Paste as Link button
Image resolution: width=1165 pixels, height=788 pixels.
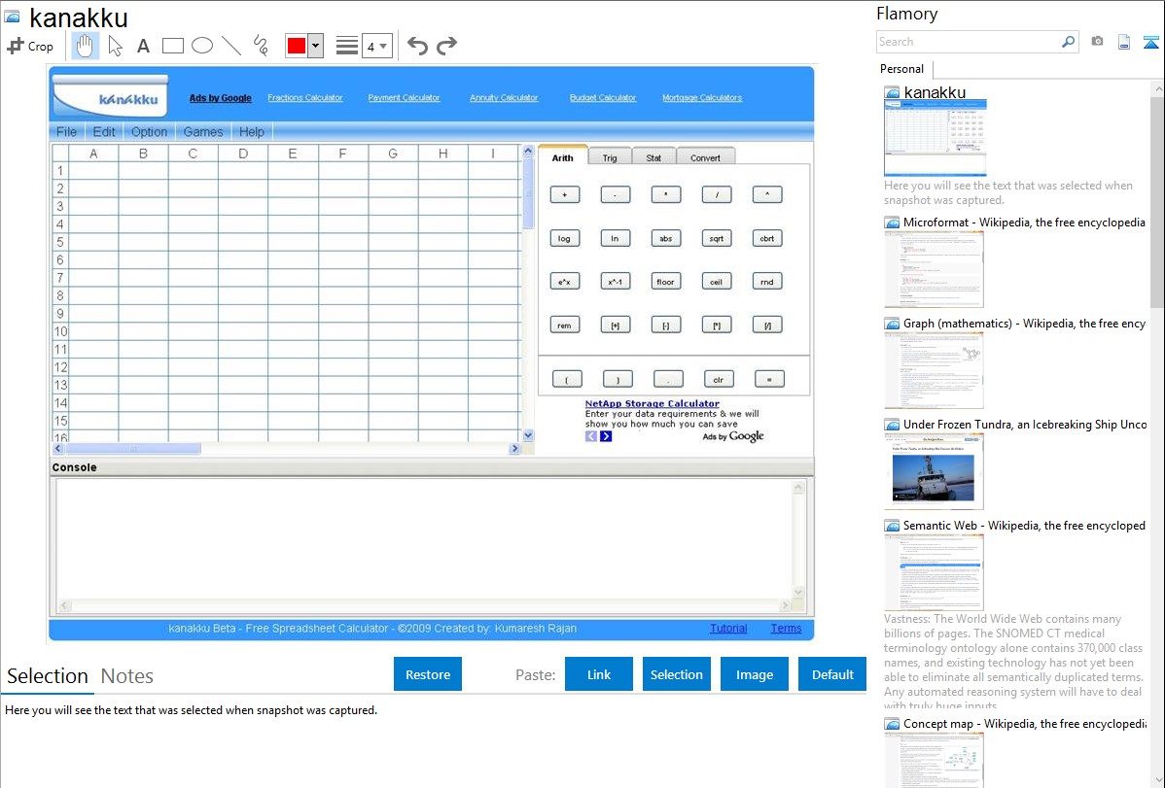(x=599, y=674)
